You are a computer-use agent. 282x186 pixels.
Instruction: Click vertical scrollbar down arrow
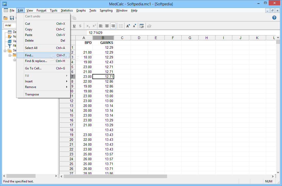pyautogui.click(x=278, y=172)
